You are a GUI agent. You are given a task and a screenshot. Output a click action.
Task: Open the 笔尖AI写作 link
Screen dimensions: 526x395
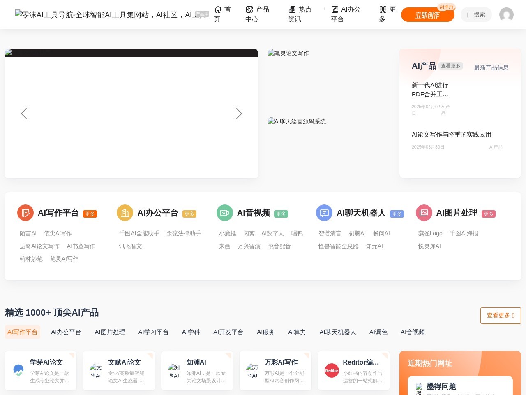coord(58,233)
